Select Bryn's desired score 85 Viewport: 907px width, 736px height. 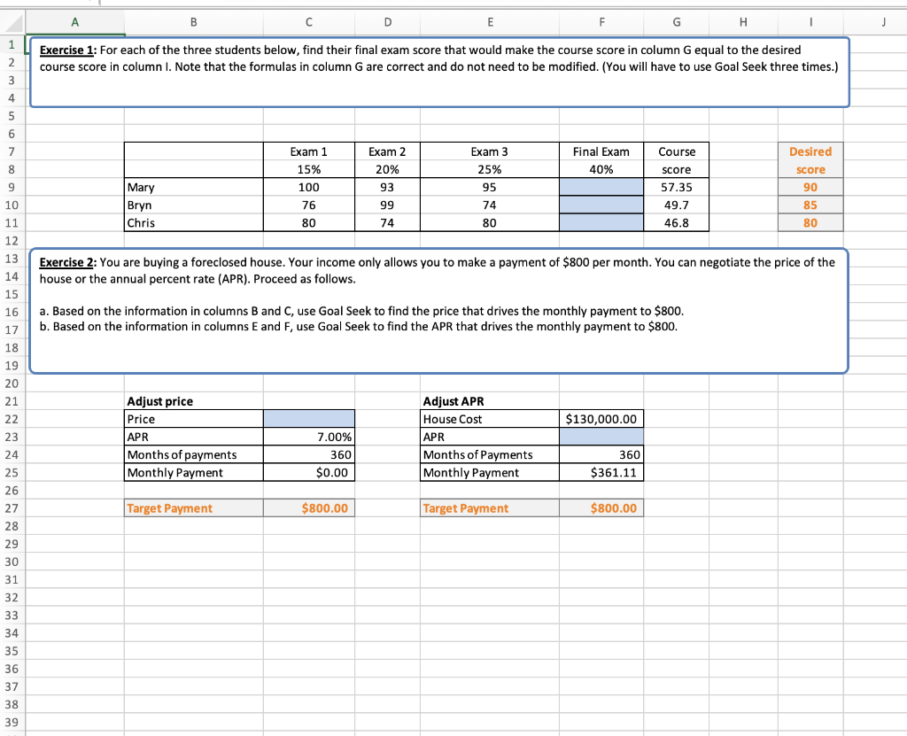tap(810, 205)
